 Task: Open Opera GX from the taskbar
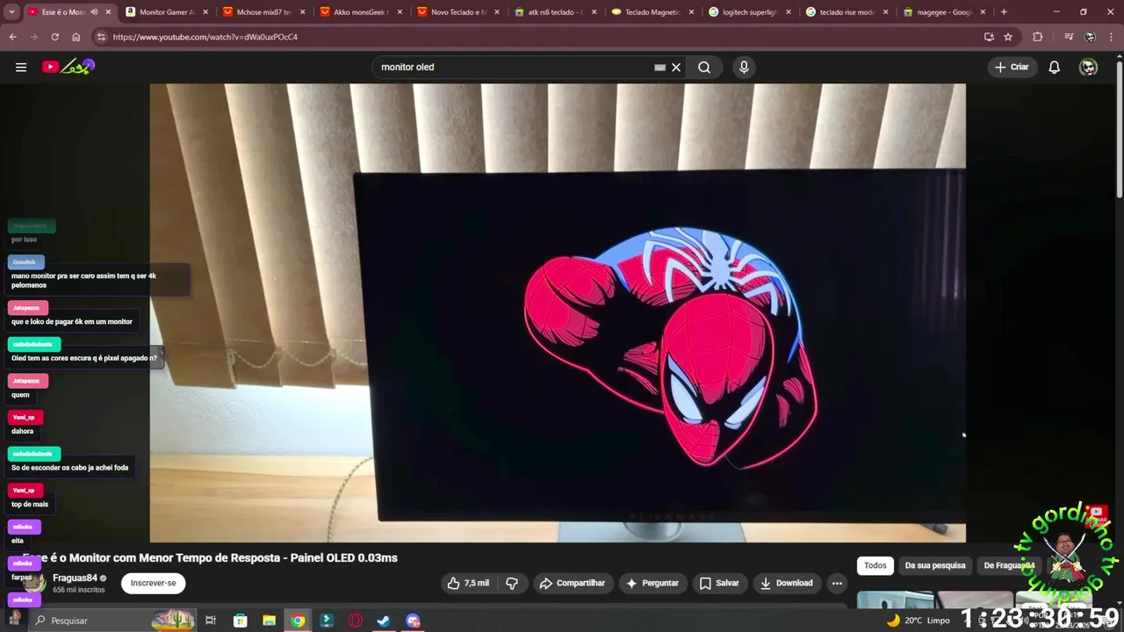[356, 621]
